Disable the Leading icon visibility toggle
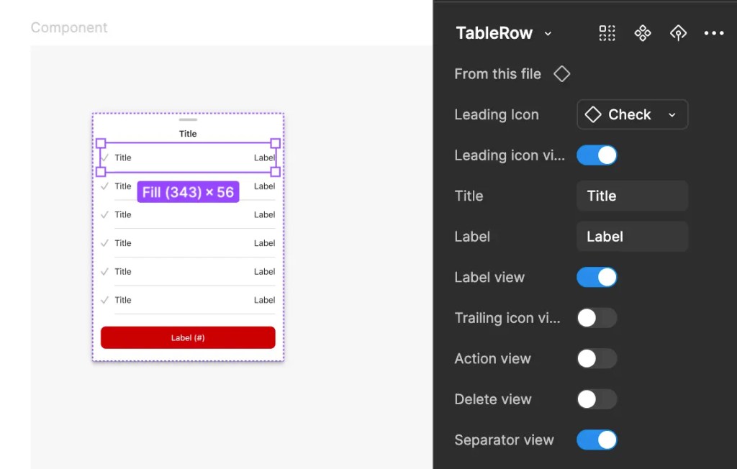The height and width of the screenshot is (469, 737). [x=597, y=155]
